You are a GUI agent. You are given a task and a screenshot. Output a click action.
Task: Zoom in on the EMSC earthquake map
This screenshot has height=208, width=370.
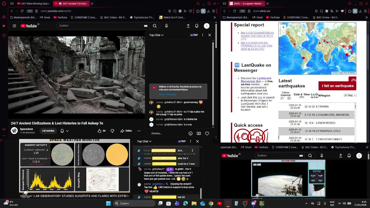point(283,27)
